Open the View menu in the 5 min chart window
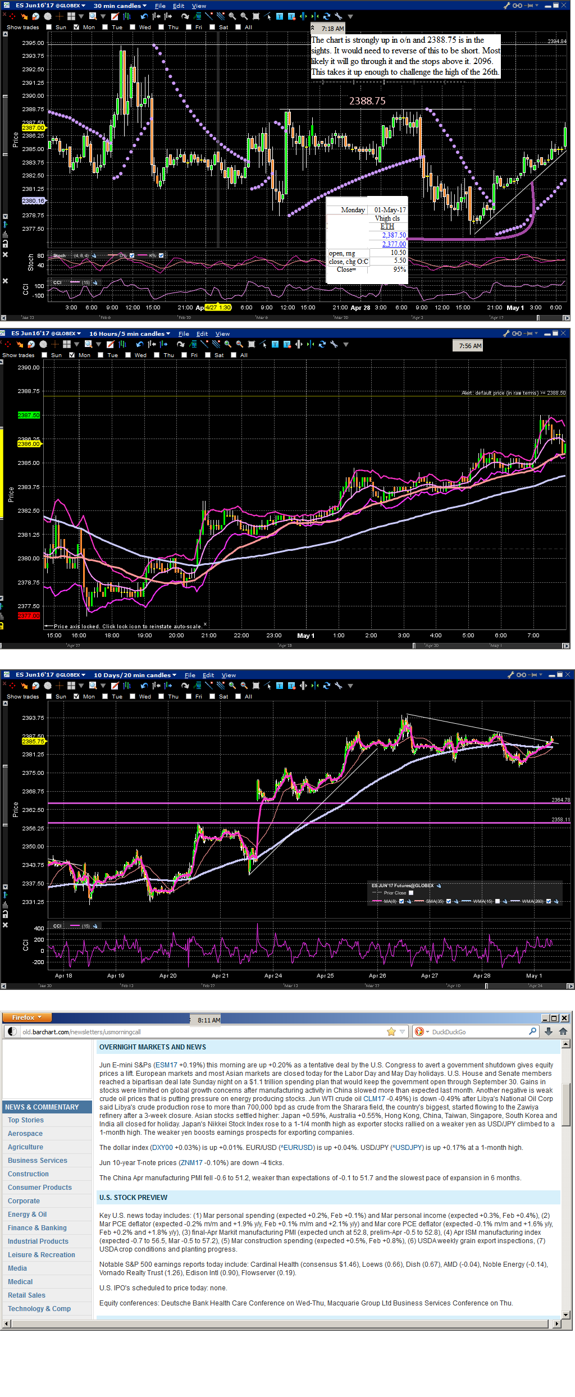 pyautogui.click(x=222, y=334)
